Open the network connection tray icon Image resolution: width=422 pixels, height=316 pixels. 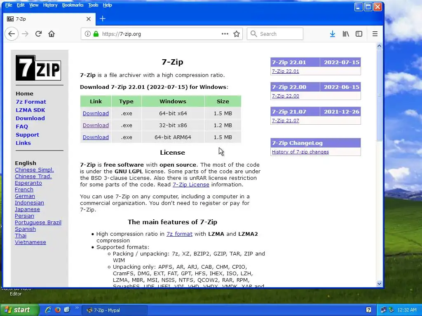pos(383,310)
